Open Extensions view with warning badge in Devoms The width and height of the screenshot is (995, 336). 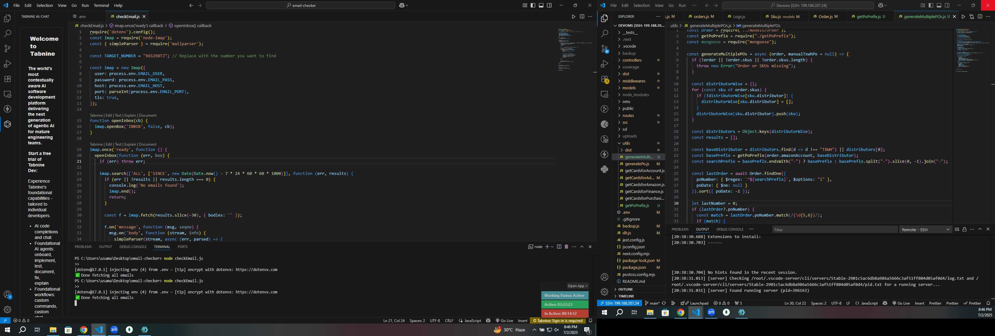[x=604, y=79]
